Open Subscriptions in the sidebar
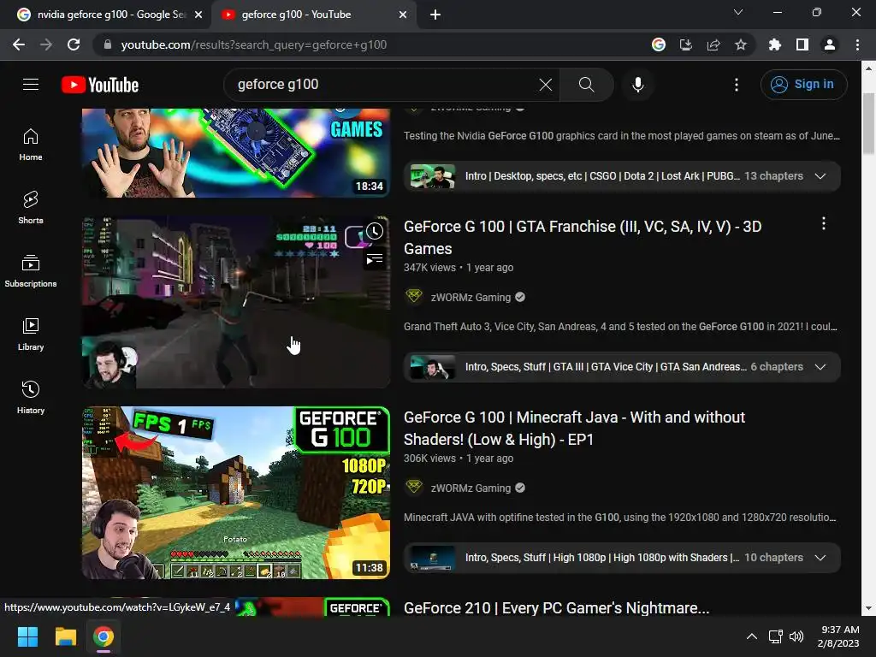Image resolution: width=876 pixels, height=657 pixels. pos(31,271)
